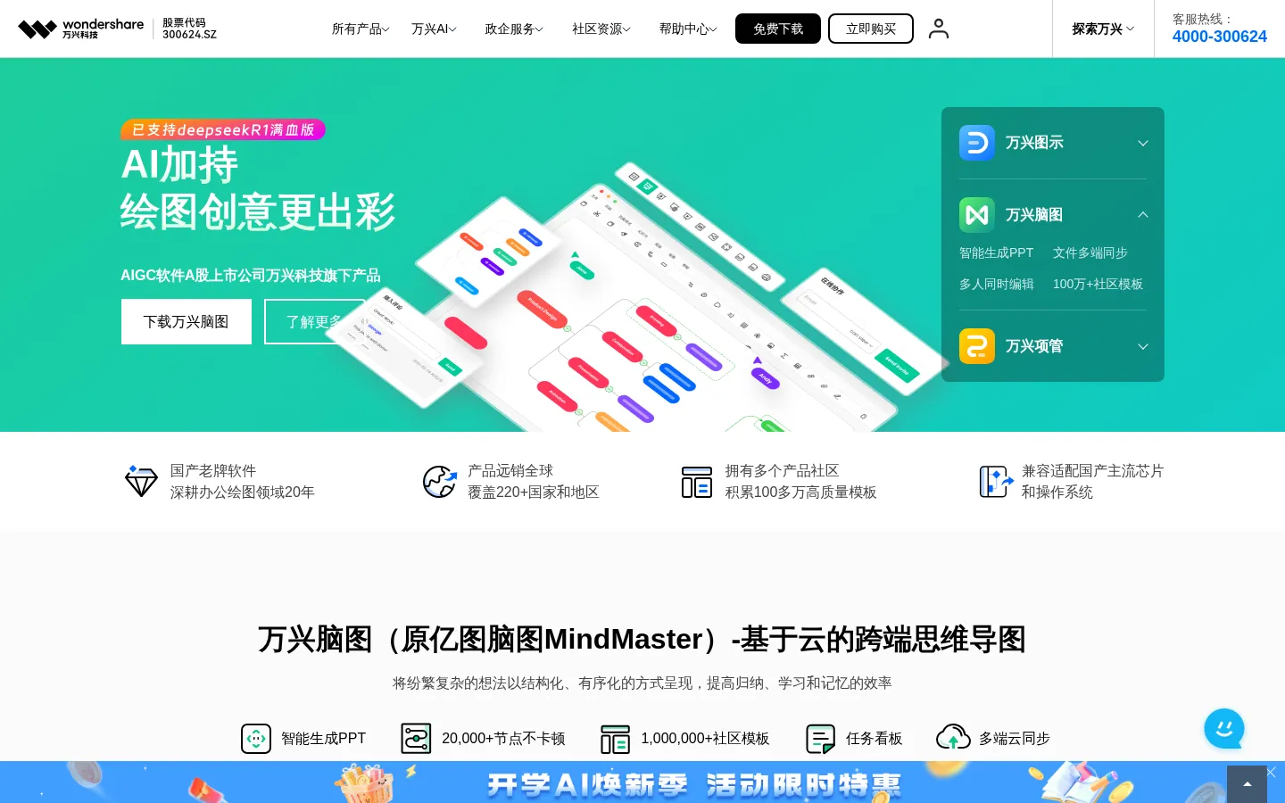This screenshot has width=1285, height=803.
Task: Click the stock code 300624.SZ text
Action: (x=189, y=35)
